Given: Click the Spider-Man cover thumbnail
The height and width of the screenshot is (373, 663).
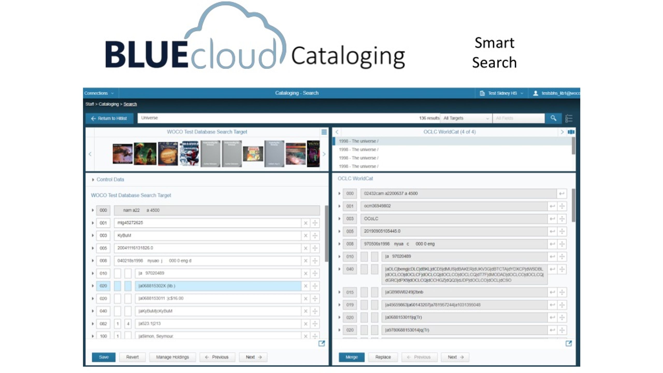Looking at the screenshot, I should (190, 154).
